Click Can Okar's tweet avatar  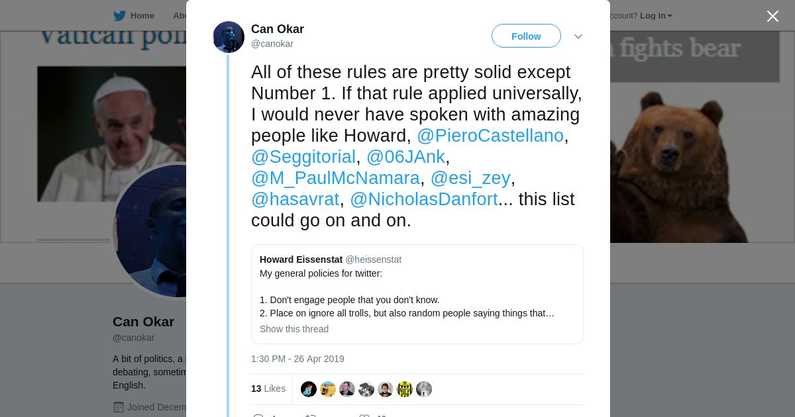229,37
